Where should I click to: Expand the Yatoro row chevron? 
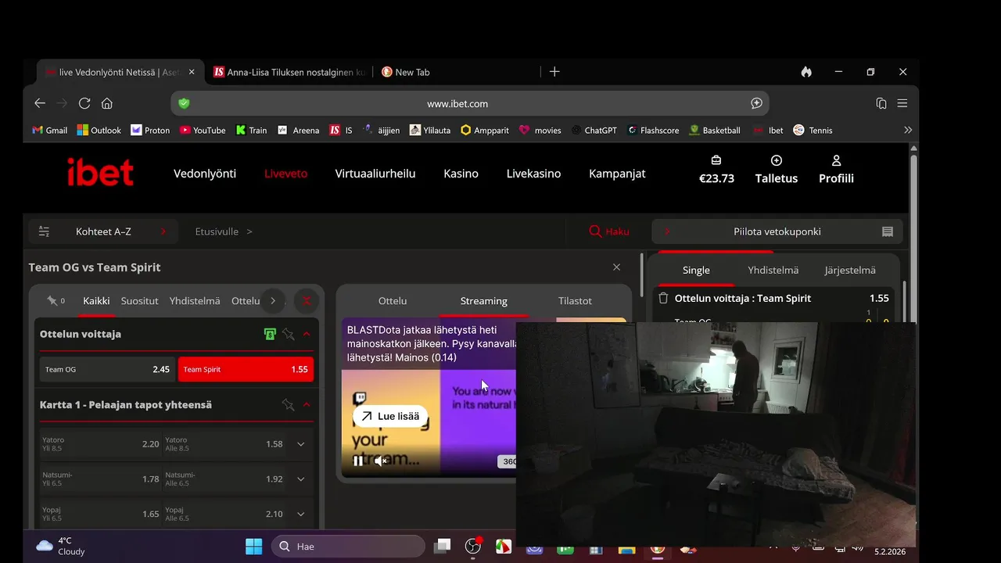300,444
